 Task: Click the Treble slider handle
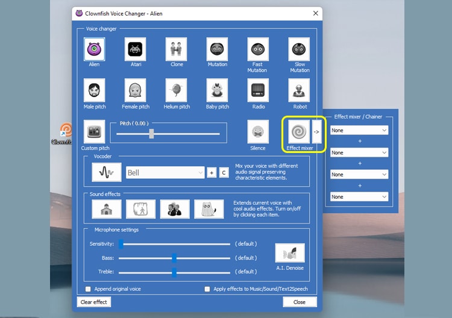coord(174,272)
